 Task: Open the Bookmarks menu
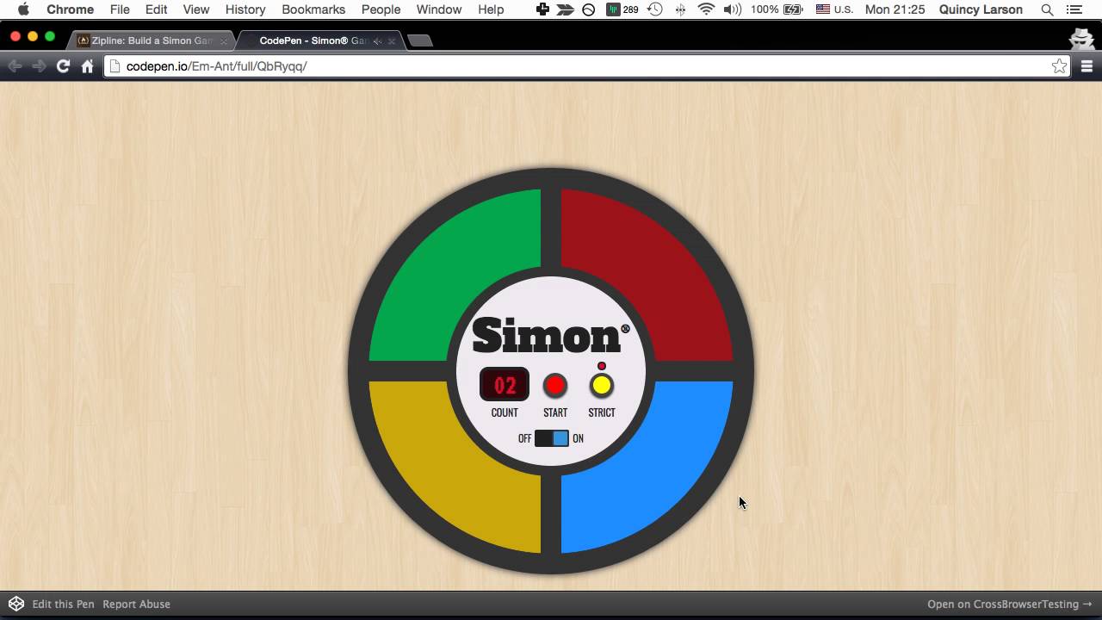coord(313,9)
